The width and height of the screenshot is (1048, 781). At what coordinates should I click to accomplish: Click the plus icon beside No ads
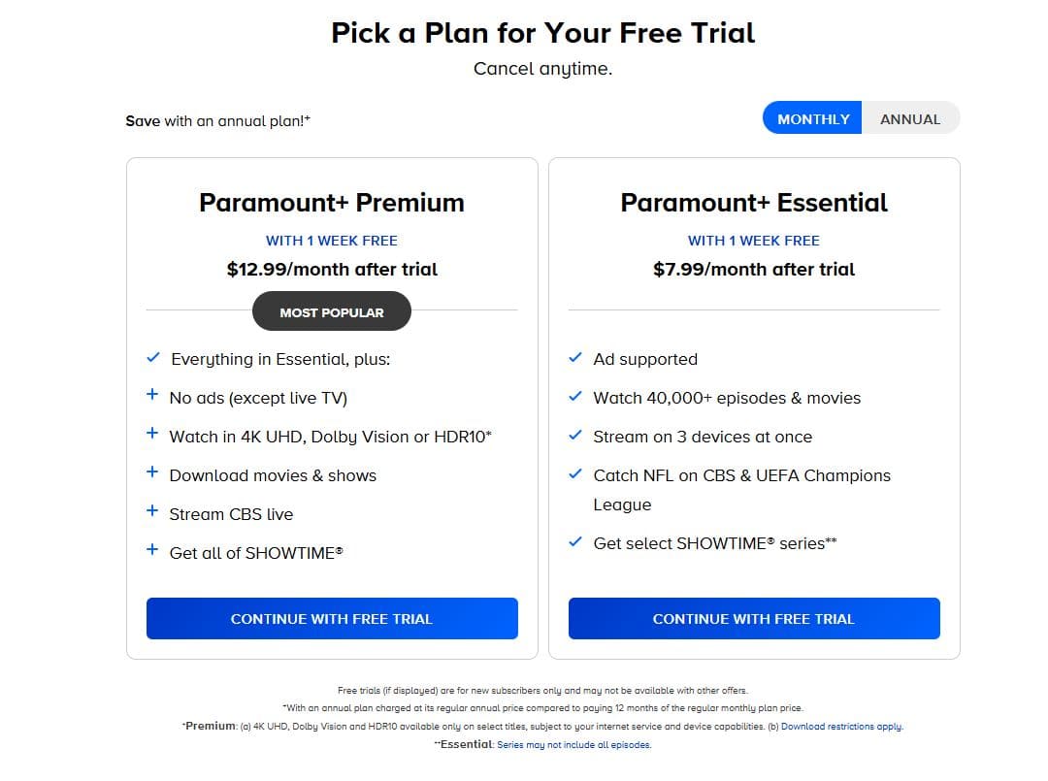152,396
